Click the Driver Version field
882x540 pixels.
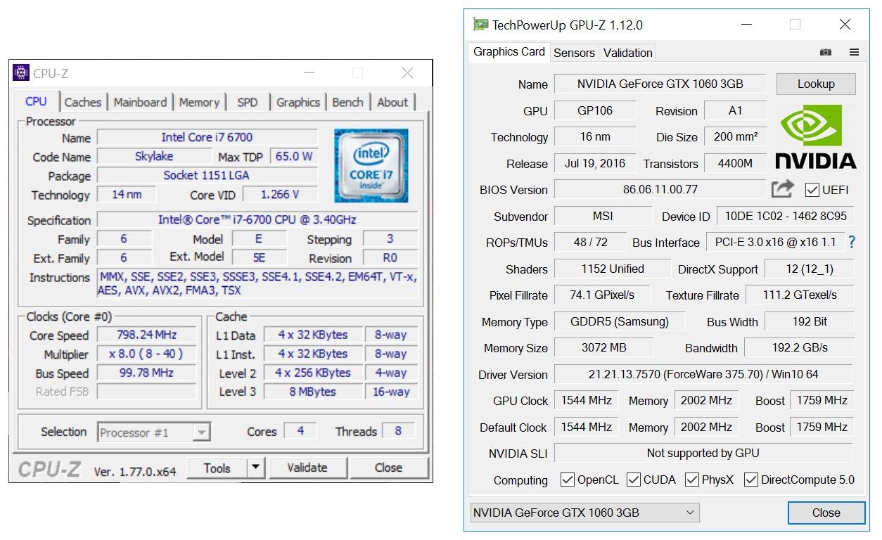[x=703, y=374]
